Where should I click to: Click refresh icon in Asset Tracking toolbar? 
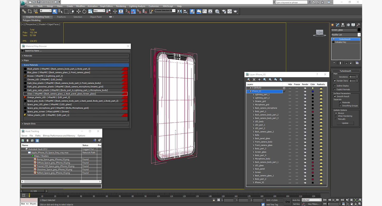point(23,140)
